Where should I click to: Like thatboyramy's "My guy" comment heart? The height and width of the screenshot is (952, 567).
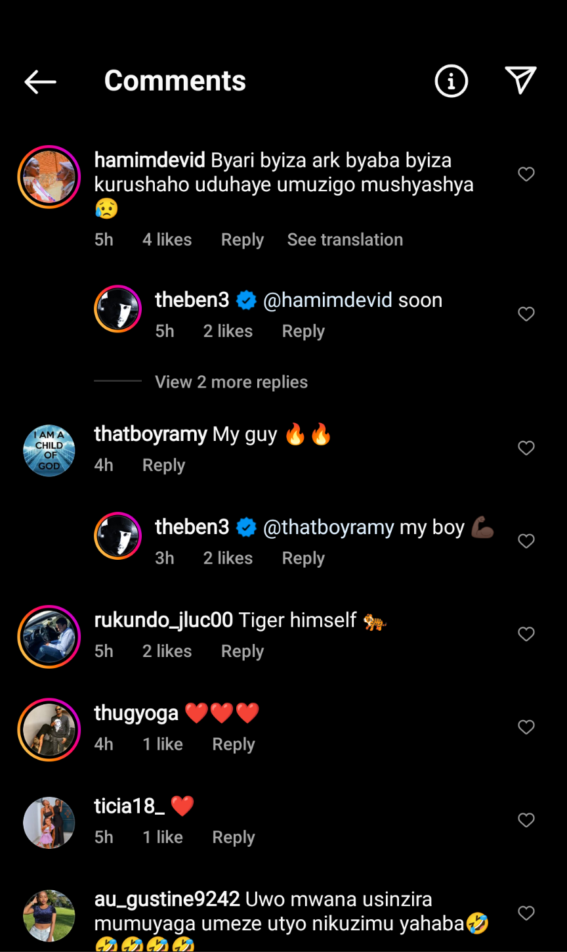pyautogui.click(x=526, y=448)
